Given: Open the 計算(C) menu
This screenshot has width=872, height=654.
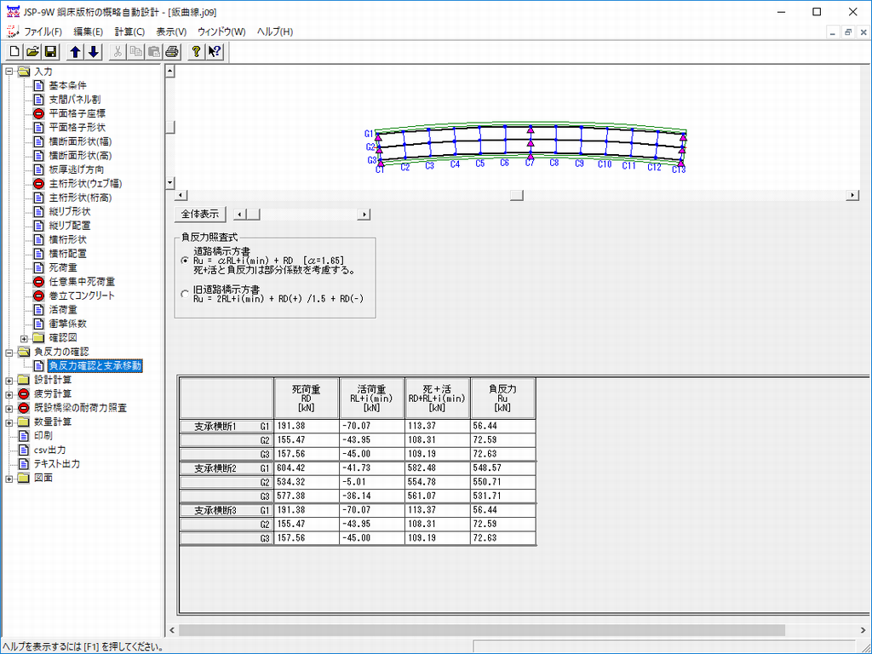Looking at the screenshot, I should [129, 32].
